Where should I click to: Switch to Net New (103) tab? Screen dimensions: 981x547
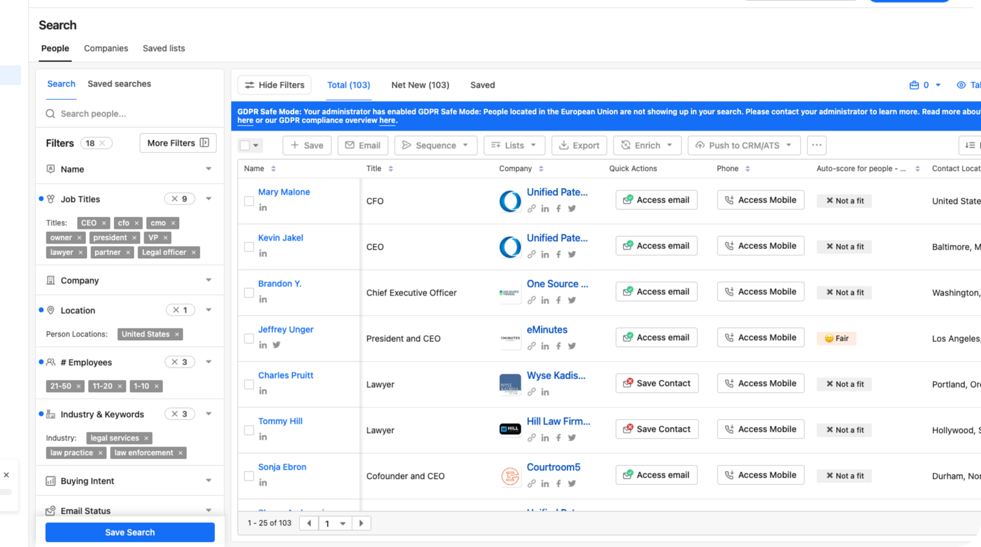[x=420, y=85]
